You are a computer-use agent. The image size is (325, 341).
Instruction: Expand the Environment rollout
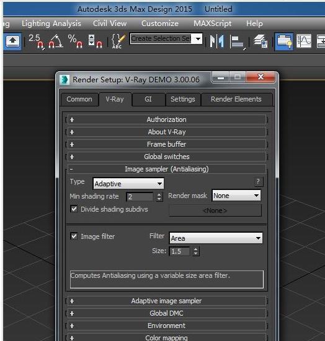tap(167, 326)
